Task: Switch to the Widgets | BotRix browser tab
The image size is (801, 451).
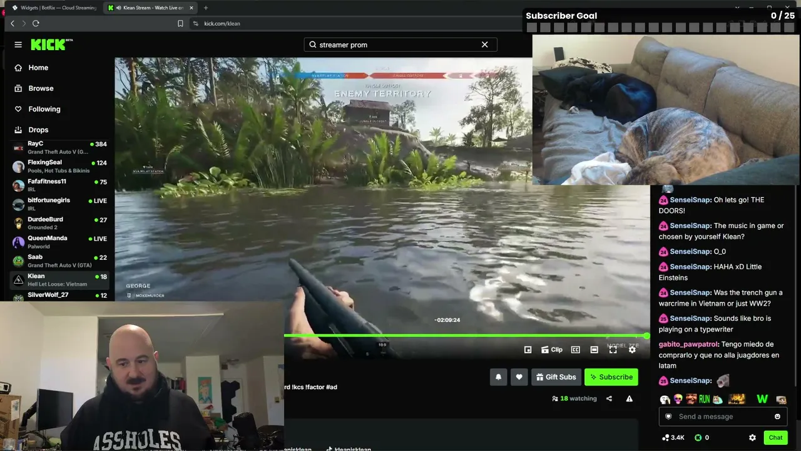Action: 53,8
